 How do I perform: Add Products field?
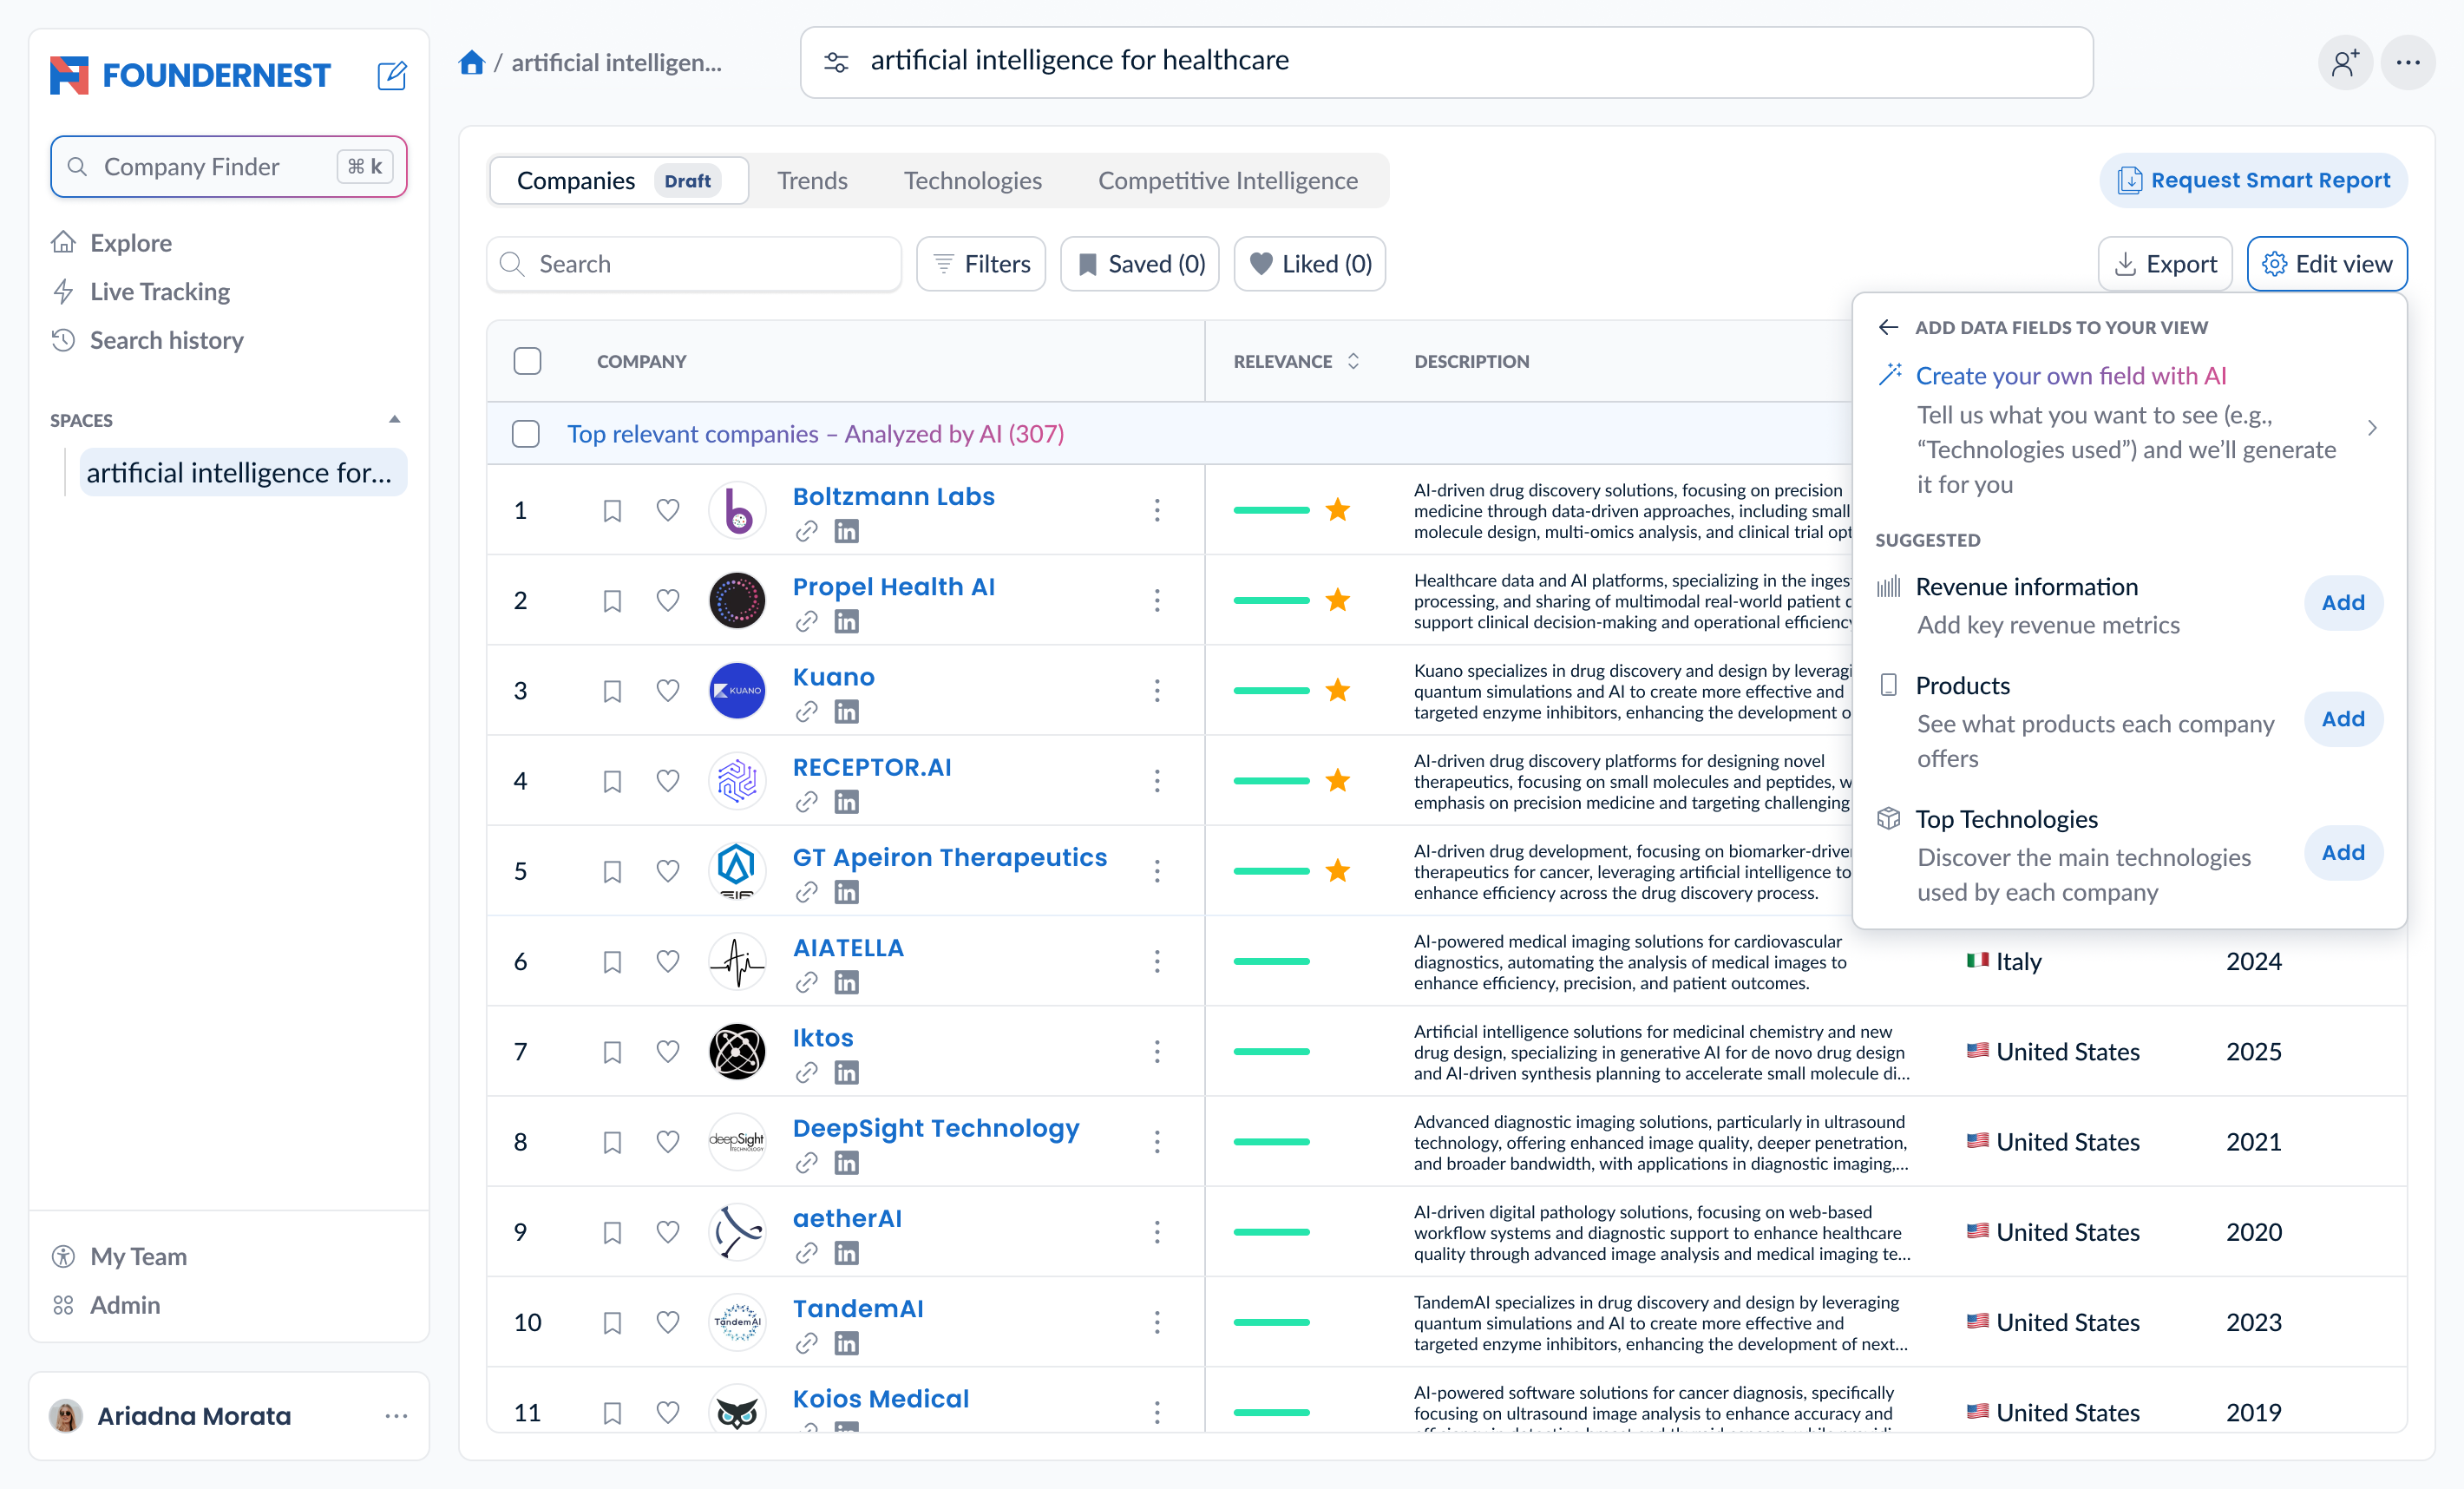pos(2342,719)
